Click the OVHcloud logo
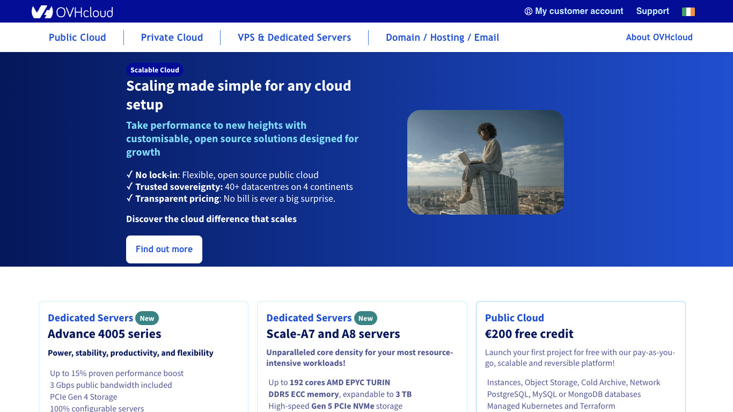Screen dimensions: 733x412 tap(72, 11)
